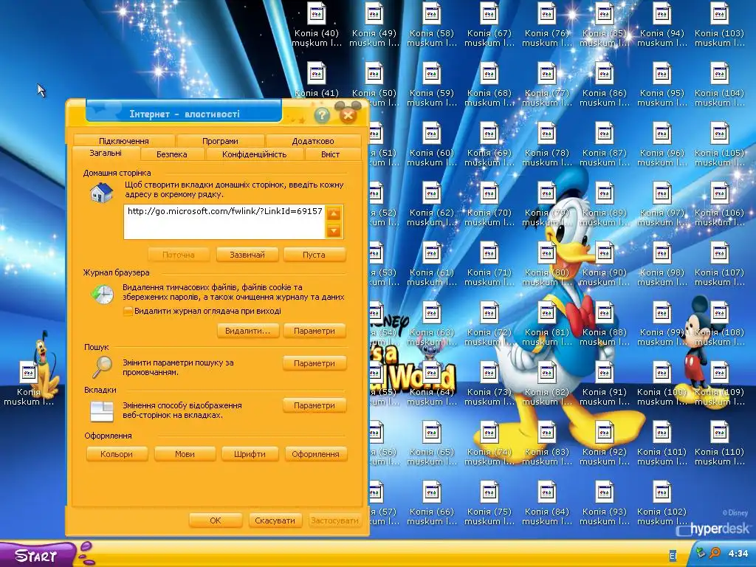Select the Копія (91) desktop icon
Image resolution: width=756 pixels, height=567 pixels.
pos(604,384)
